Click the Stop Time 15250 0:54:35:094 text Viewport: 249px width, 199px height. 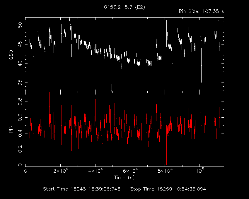pyautogui.click(x=168, y=189)
